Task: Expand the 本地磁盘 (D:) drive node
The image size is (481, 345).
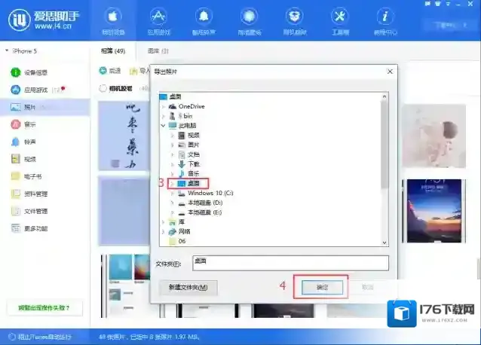Action: point(173,203)
